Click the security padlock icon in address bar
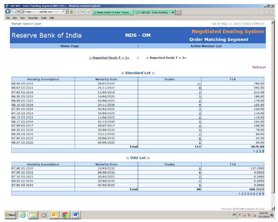 [x=71, y=12]
